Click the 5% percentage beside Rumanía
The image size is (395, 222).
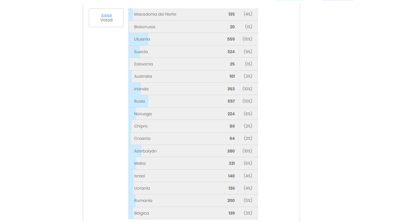pos(248,201)
